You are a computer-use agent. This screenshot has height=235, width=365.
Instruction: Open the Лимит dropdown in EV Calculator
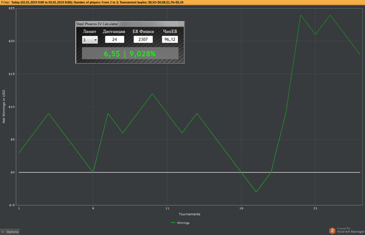tap(90, 40)
